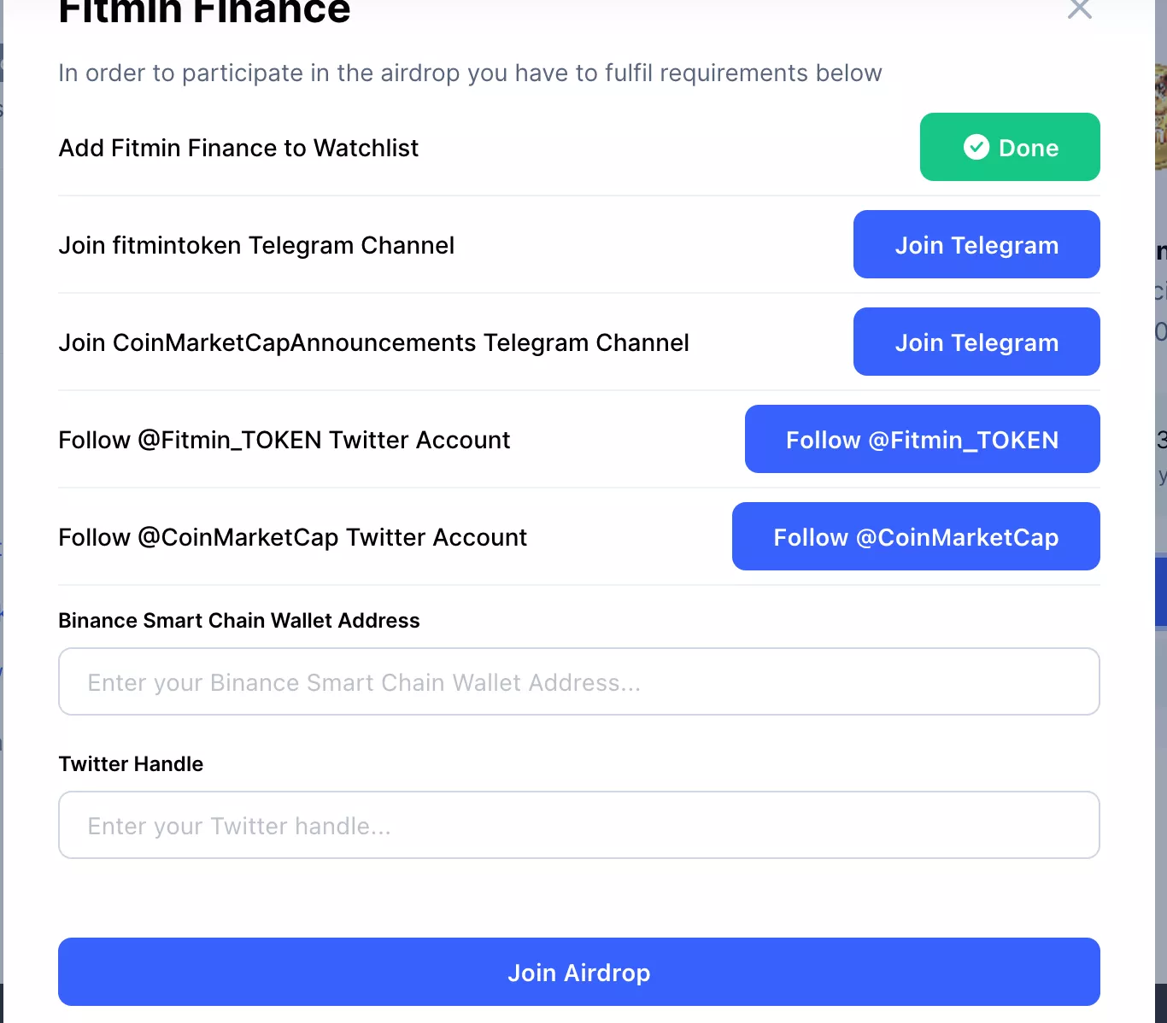Focus the Binance Smart Chain wallet address field
Viewport: 1167px width, 1023px height.
(578, 682)
